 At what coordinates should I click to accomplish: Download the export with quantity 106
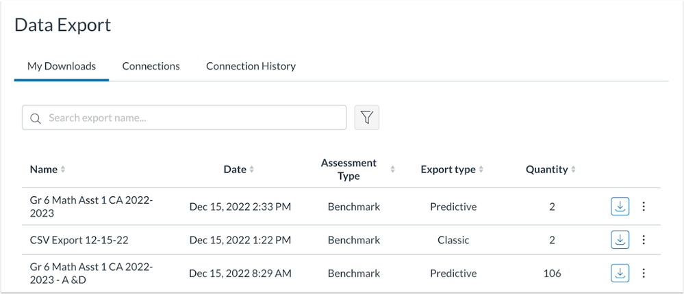(620, 273)
